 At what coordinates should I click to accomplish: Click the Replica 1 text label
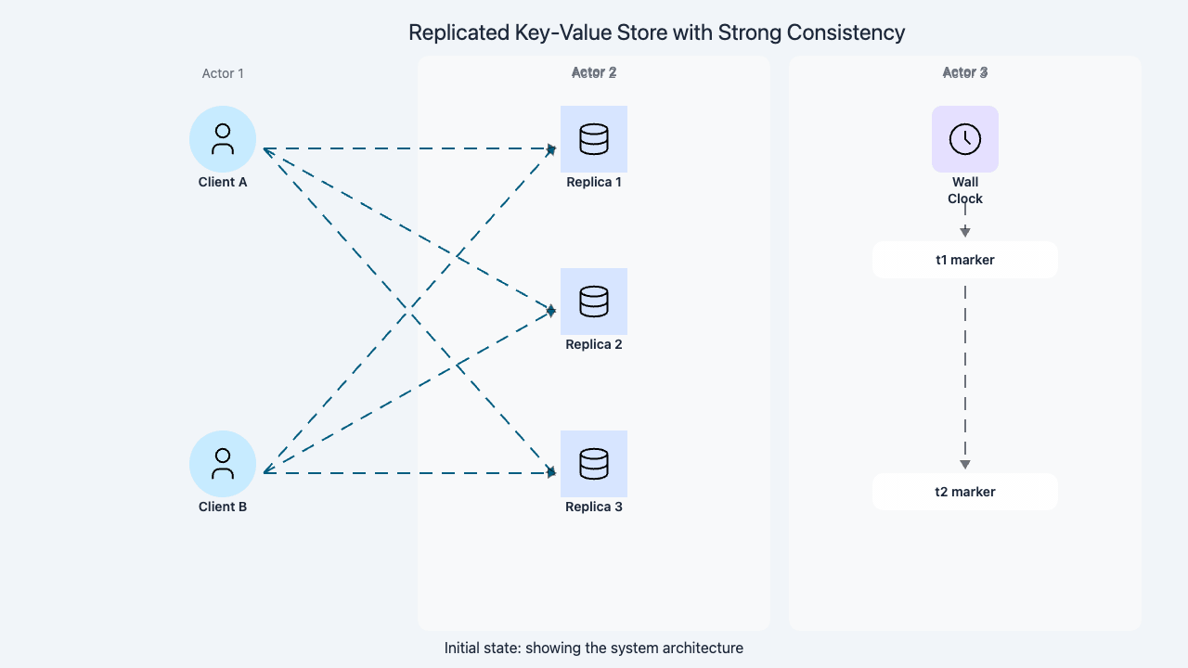tap(594, 182)
